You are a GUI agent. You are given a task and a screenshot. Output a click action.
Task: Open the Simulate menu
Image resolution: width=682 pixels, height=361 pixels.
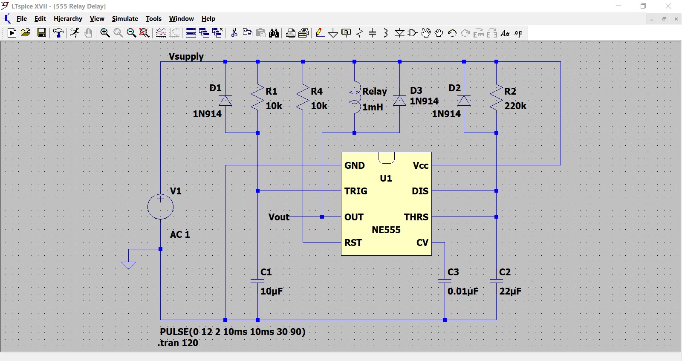(x=125, y=19)
